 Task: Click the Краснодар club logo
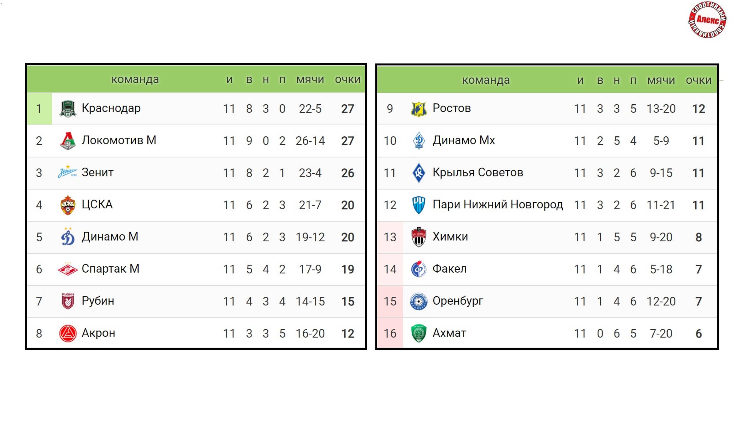[68, 109]
